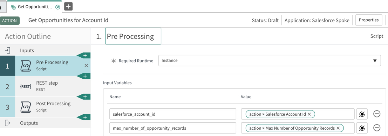Click the Salesforce Account Id value field

pyautogui.click(x=298, y=114)
